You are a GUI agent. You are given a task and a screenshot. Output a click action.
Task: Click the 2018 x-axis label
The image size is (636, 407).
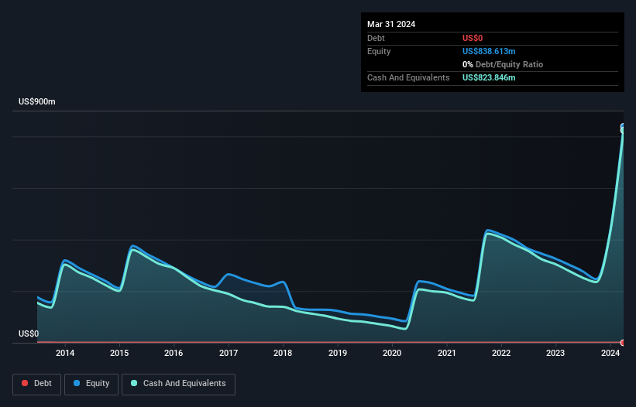(x=283, y=353)
